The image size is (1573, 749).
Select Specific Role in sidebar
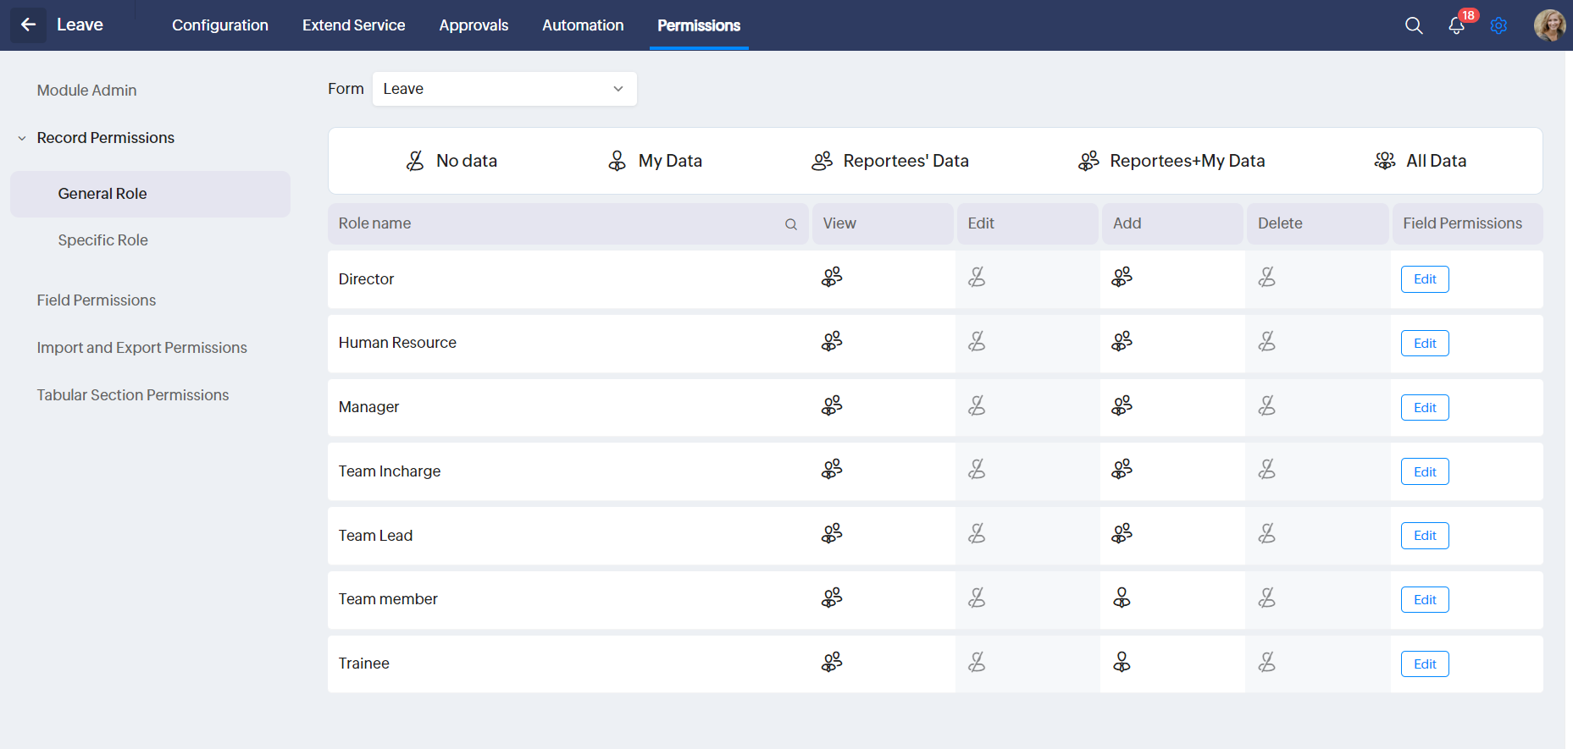(x=102, y=240)
